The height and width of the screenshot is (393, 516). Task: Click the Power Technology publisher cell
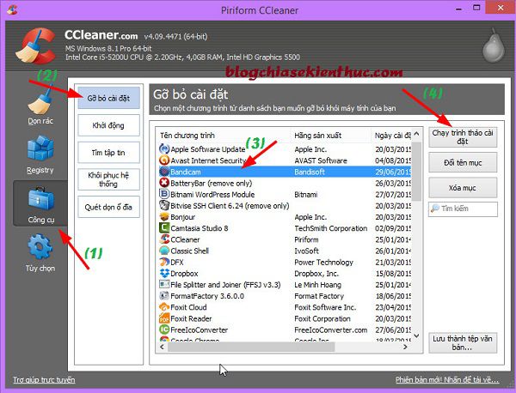tap(324, 262)
